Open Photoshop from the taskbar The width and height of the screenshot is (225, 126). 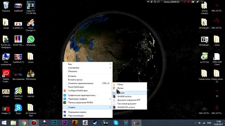click(54, 123)
